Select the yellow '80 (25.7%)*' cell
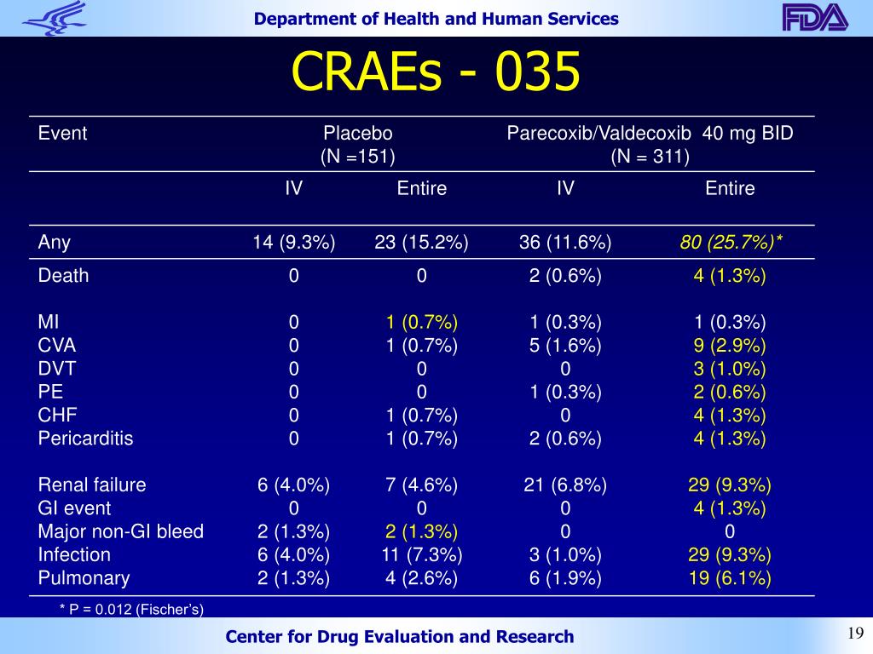This screenshot has width=873, height=654. point(731,243)
